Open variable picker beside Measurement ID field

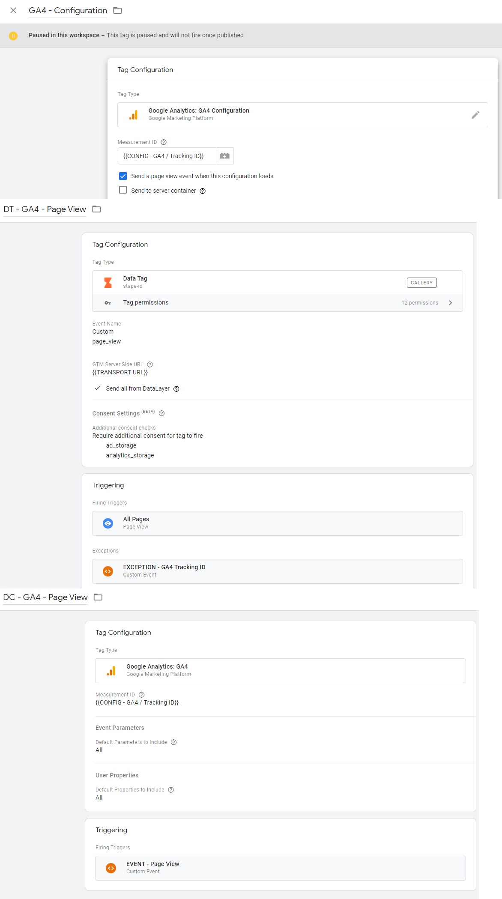[224, 156]
